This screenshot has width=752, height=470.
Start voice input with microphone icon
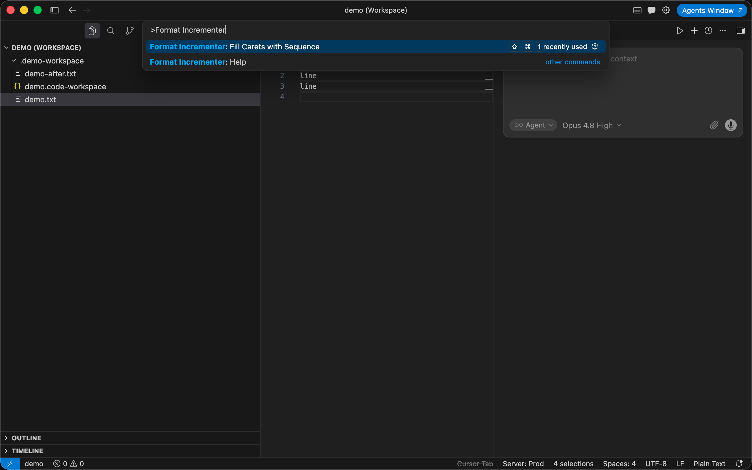731,125
